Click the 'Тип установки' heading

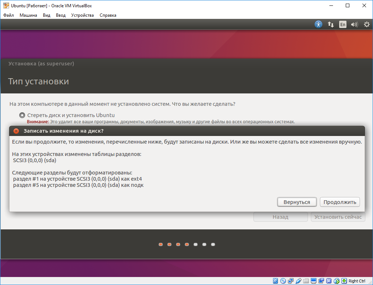[39, 81]
